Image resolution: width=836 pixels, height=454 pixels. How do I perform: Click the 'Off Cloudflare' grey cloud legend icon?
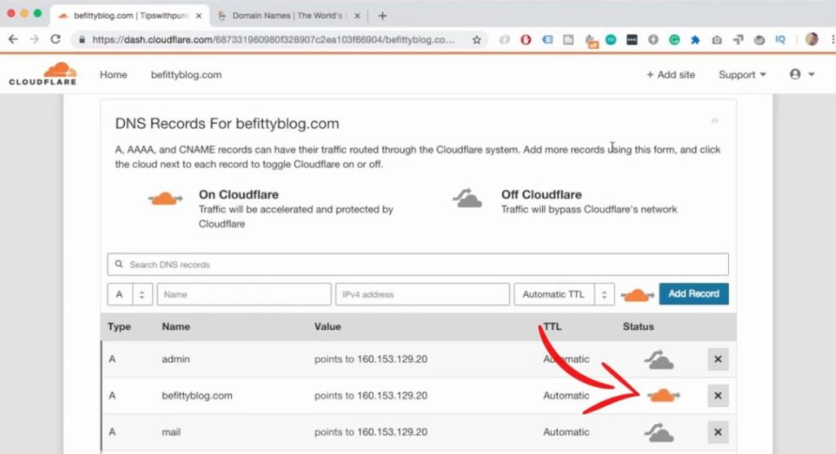468,198
